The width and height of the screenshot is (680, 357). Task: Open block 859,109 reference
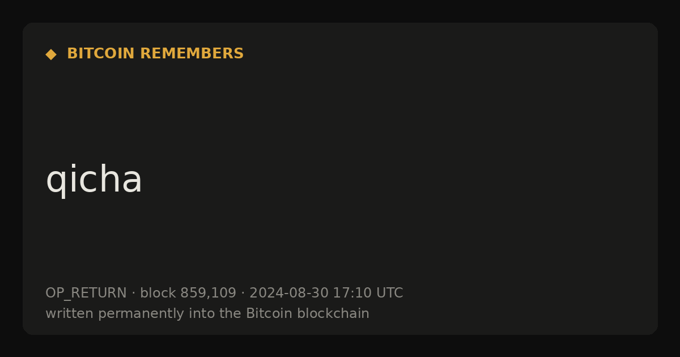pyautogui.click(x=188, y=294)
